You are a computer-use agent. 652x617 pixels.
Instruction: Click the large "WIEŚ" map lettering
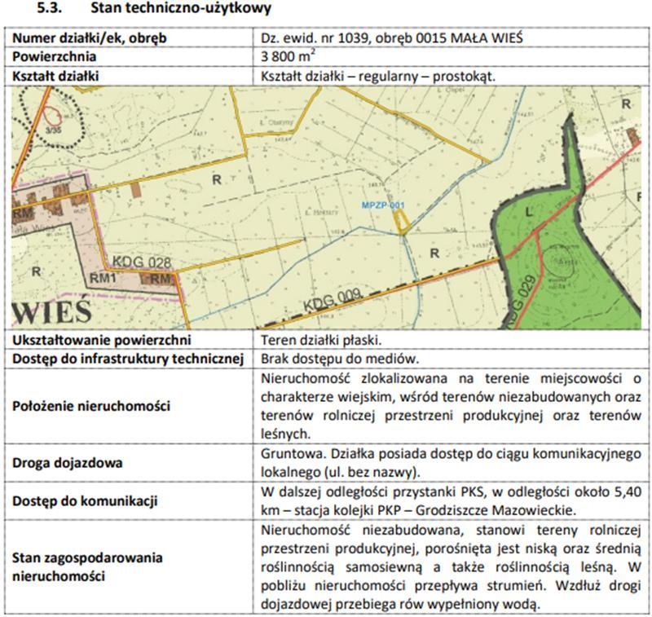(51, 311)
